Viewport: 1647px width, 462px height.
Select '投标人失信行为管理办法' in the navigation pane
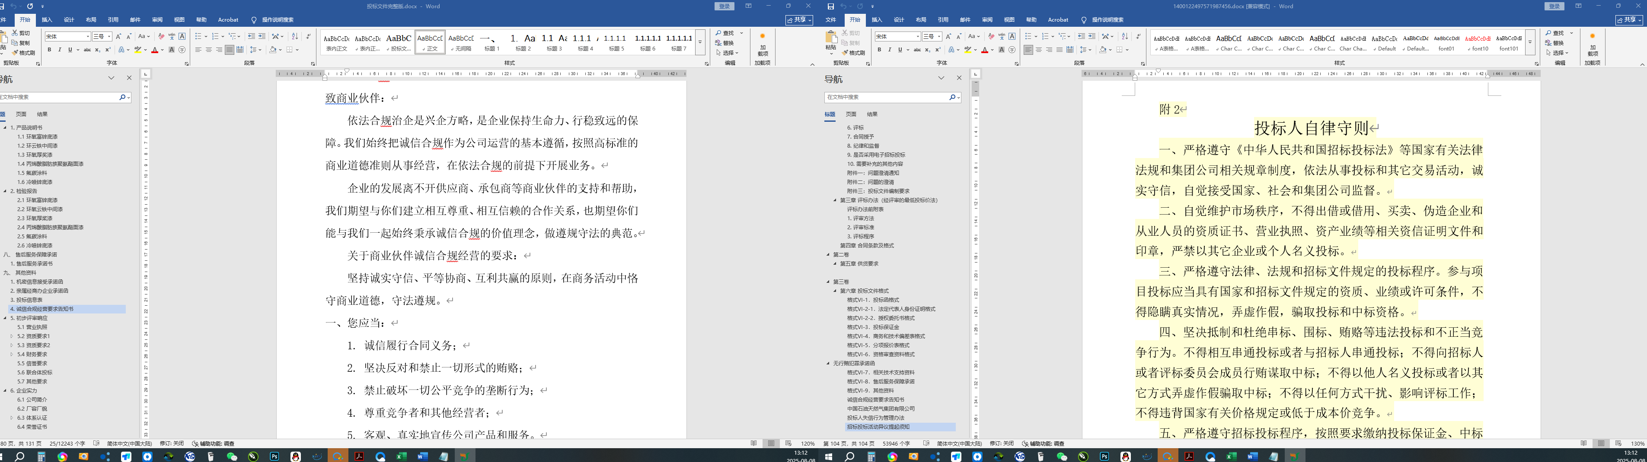[x=876, y=418]
